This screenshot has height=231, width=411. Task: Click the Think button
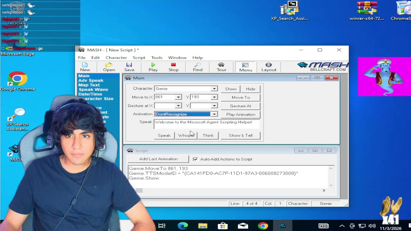click(x=208, y=135)
